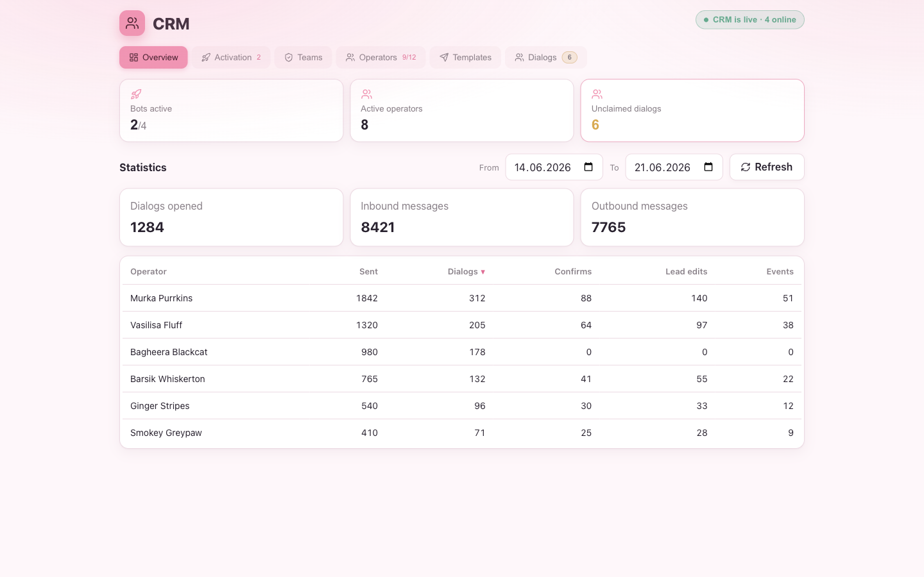Click the Active operators label
The width and height of the screenshot is (924, 577).
[x=391, y=109]
